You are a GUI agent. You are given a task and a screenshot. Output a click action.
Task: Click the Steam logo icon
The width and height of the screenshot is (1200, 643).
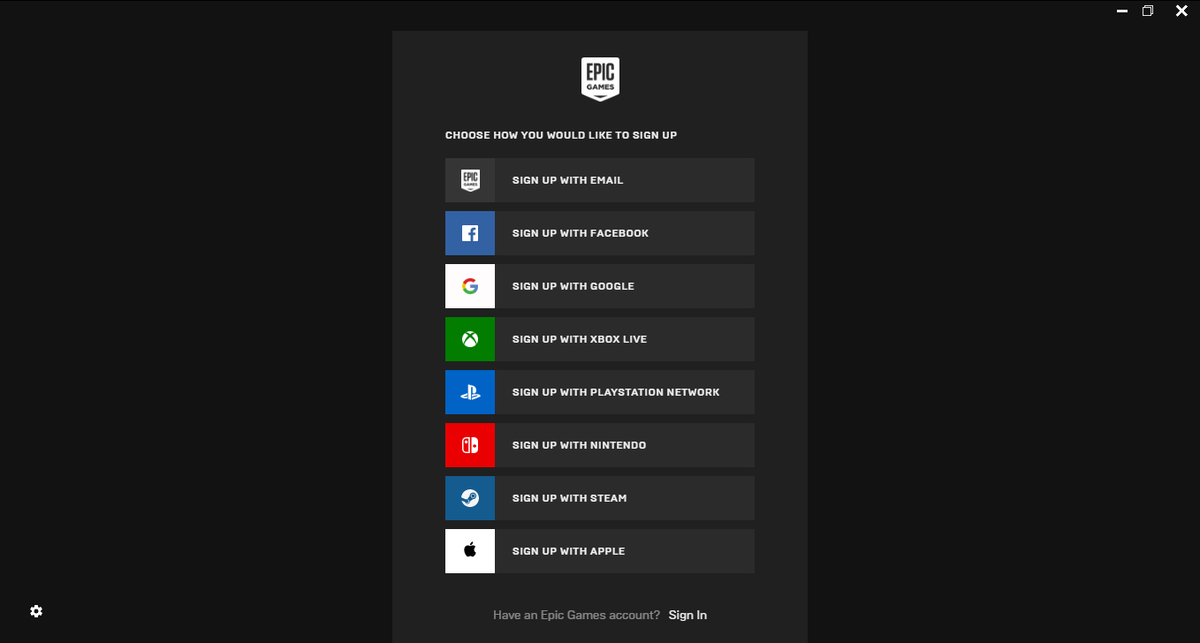[470, 498]
